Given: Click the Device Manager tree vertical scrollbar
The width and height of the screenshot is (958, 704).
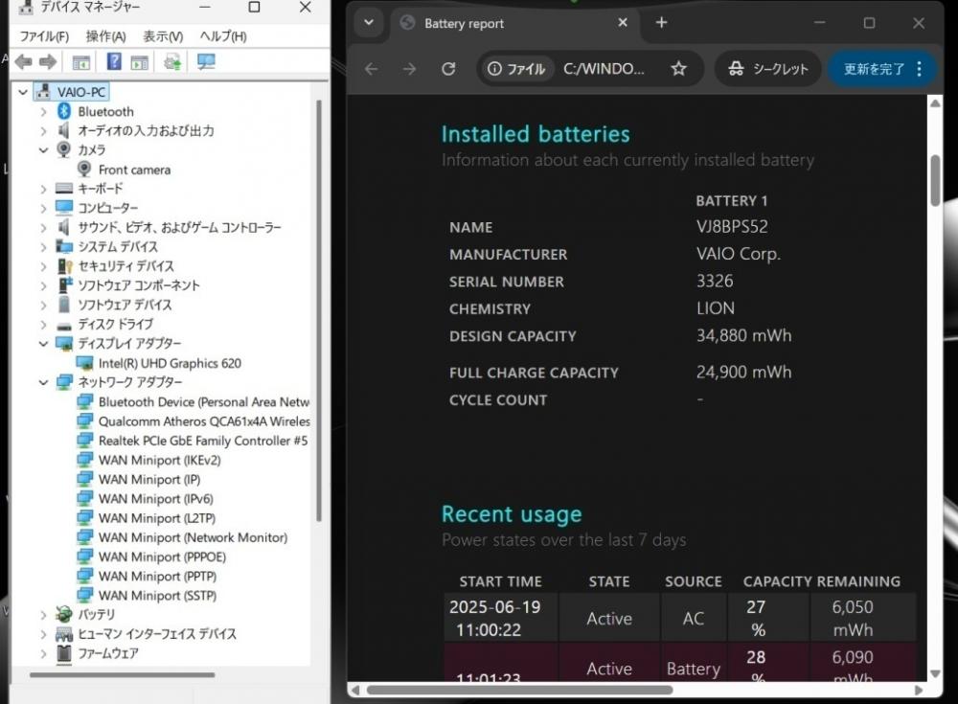Looking at the screenshot, I should pos(318,310).
